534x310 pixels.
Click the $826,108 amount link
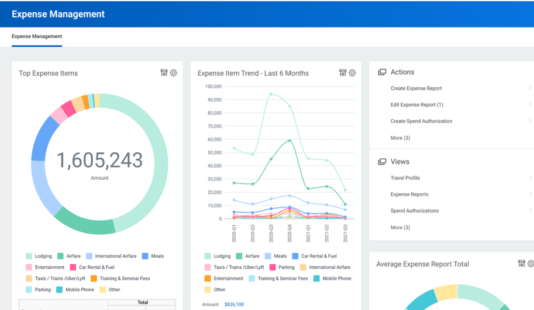coord(234,305)
